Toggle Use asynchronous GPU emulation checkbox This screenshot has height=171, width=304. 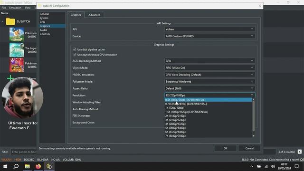(74, 55)
